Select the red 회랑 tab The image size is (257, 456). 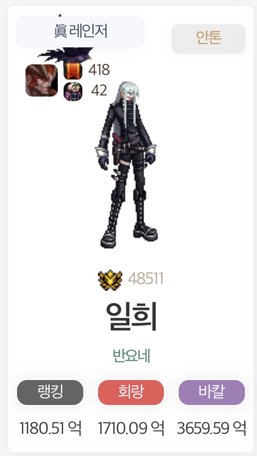pyautogui.click(x=131, y=393)
